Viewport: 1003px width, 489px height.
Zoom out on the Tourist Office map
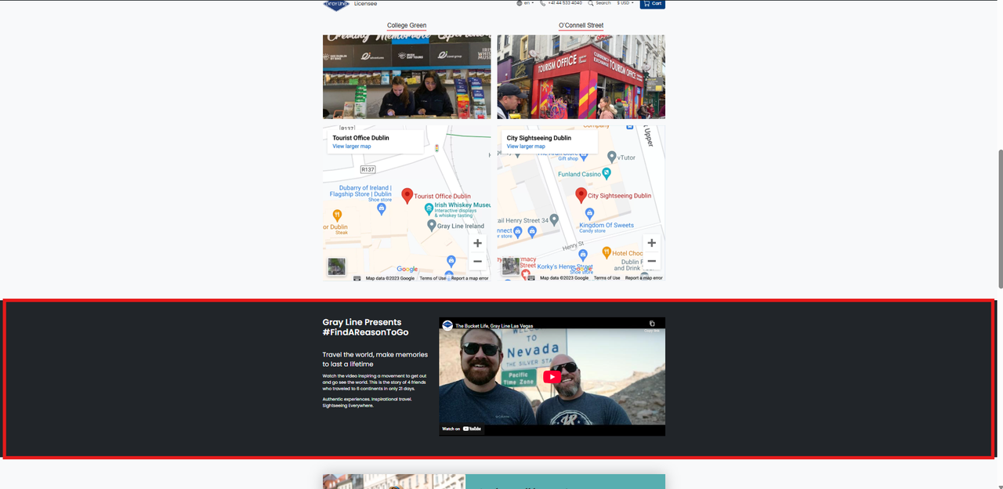477,261
